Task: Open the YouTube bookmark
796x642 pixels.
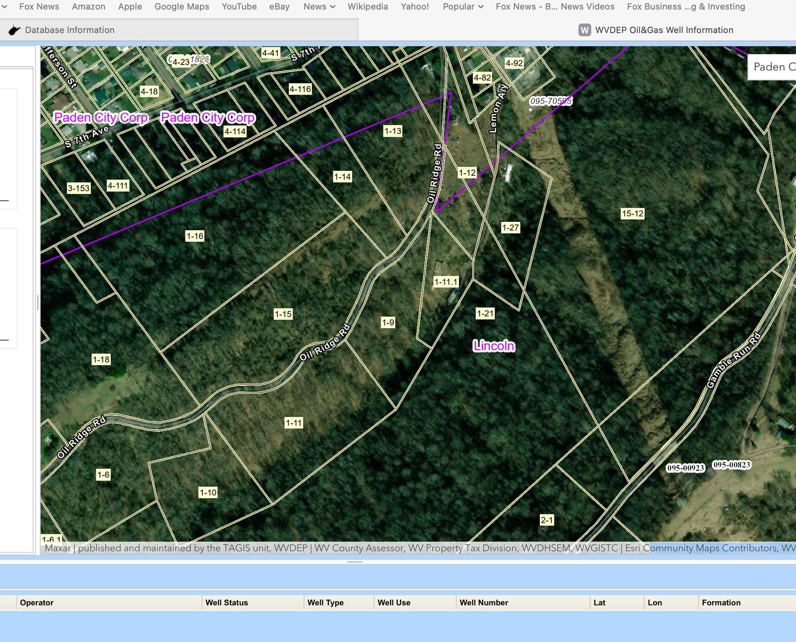Action: click(239, 7)
